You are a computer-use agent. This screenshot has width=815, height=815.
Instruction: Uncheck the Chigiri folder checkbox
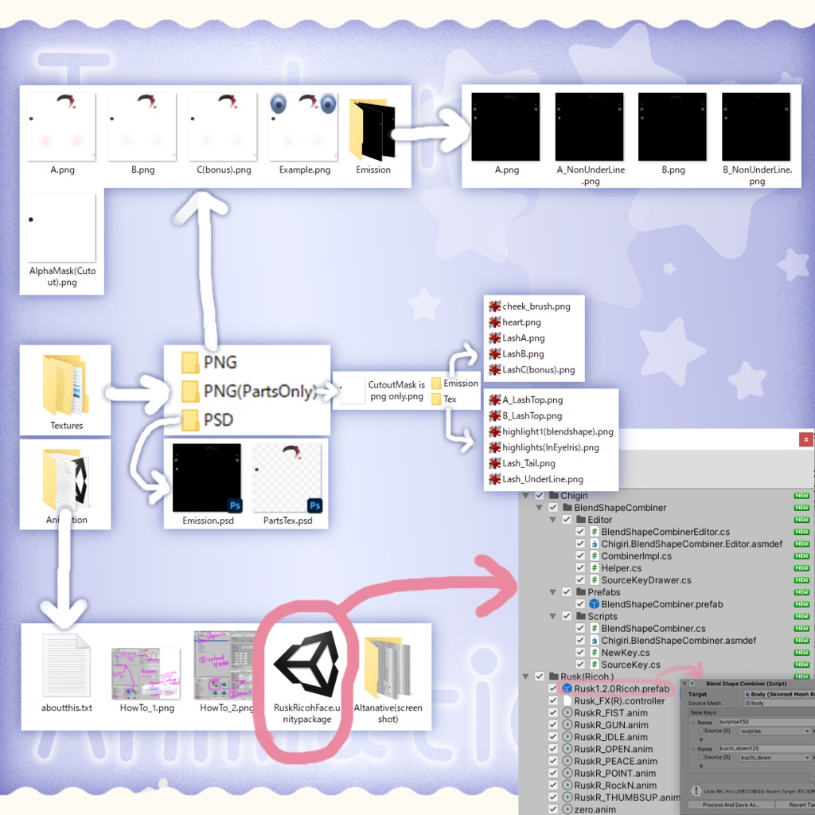[540, 495]
